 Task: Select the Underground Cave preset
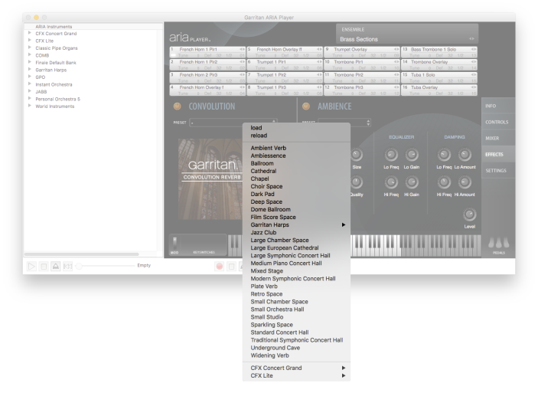(276, 348)
